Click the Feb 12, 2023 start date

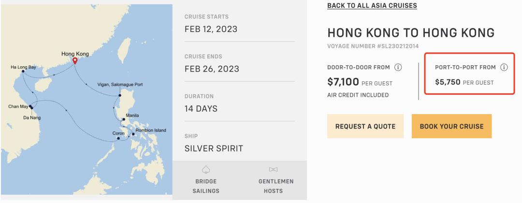tap(211, 29)
